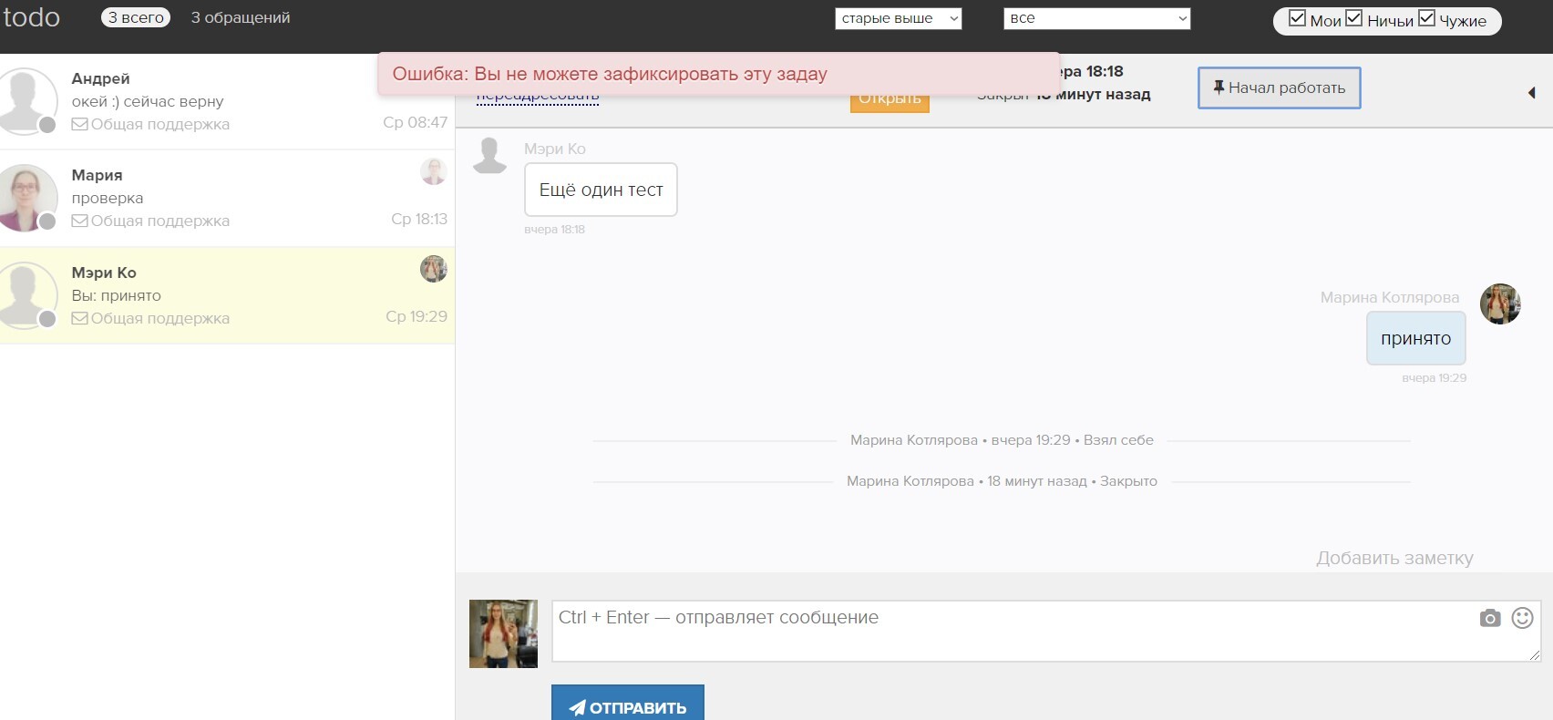Click assignee avatar in Мария conversation row

pos(433,171)
